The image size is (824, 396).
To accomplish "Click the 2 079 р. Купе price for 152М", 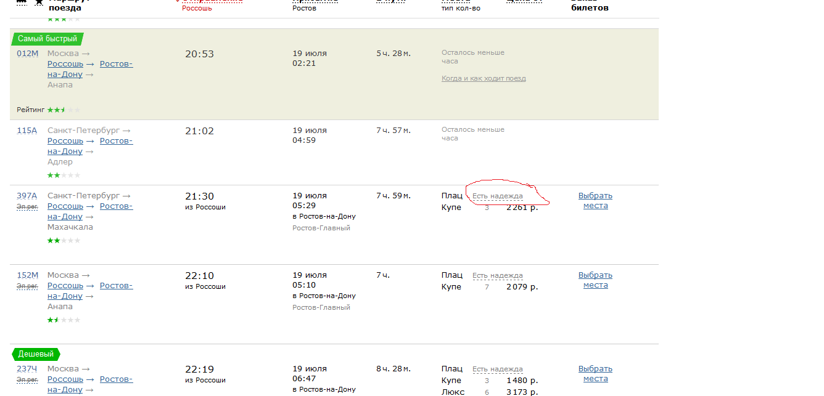I will [522, 286].
